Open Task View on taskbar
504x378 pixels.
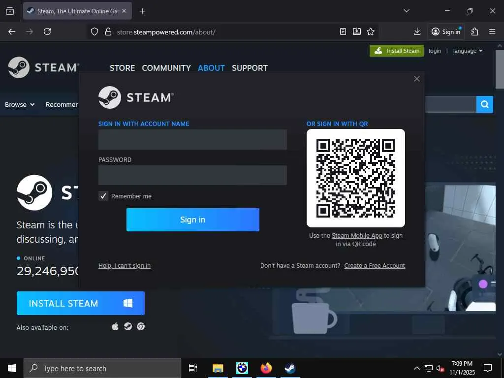click(x=193, y=368)
